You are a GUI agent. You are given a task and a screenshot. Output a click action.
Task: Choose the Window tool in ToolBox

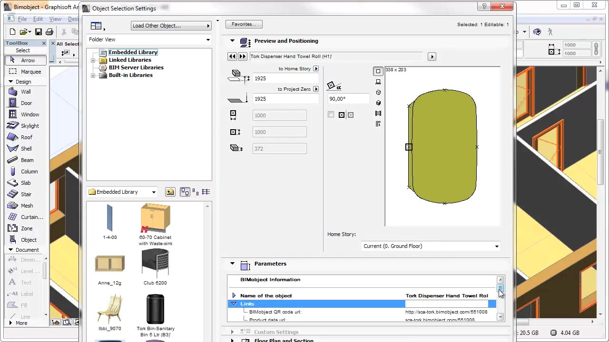pos(30,114)
